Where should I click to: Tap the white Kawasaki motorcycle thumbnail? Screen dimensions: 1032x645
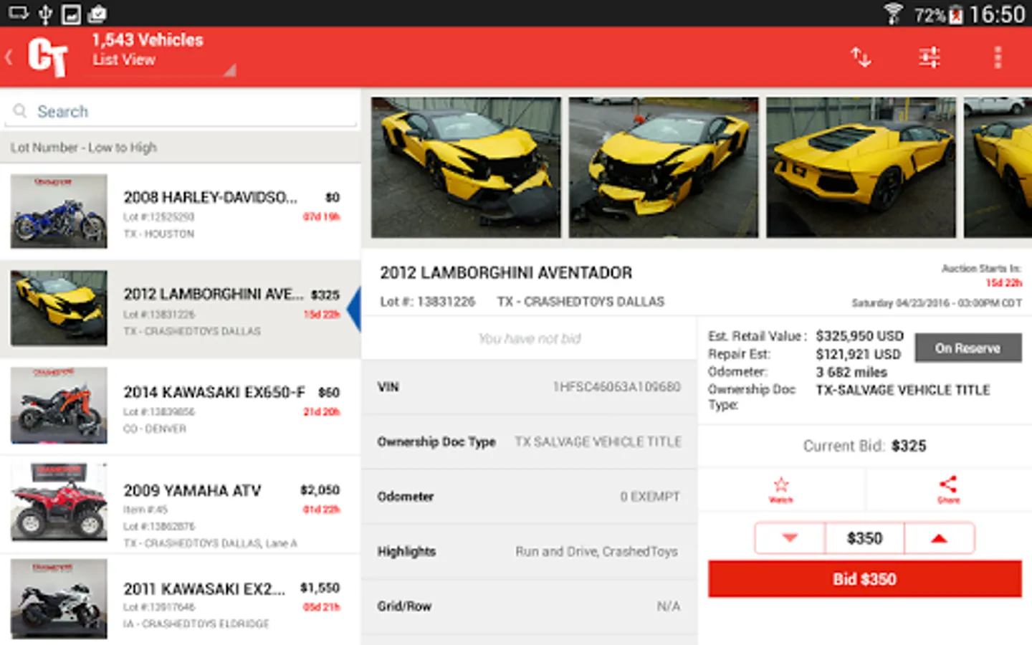[59, 599]
